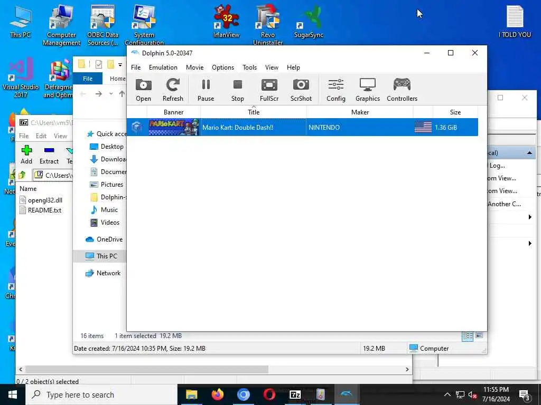This screenshot has width=541, height=405.
Task: Take a screenshot with the ScrShot icon
Action: coord(301,90)
